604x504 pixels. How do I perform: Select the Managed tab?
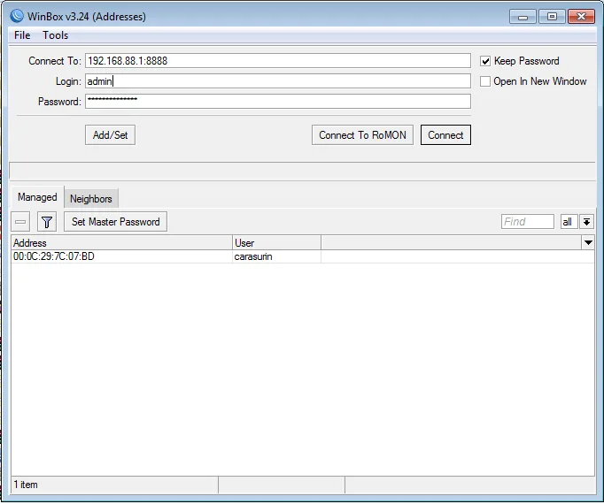(37, 198)
